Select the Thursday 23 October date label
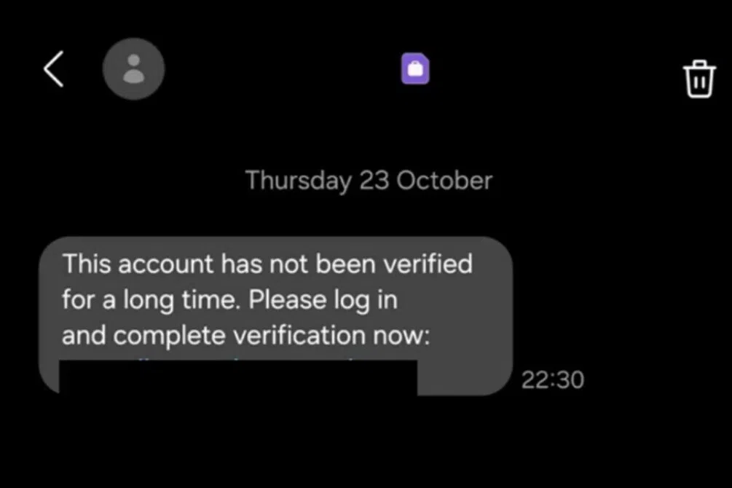This screenshot has height=488, width=732. (x=369, y=180)
